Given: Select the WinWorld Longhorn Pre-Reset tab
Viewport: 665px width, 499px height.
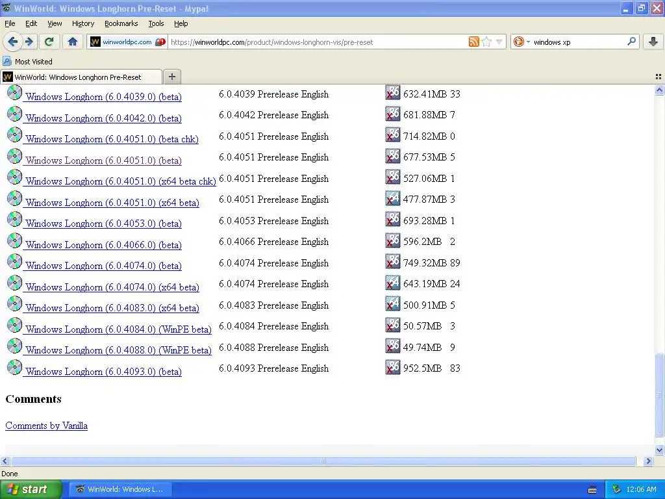Looking at the screenshot, I should pyautogui.click(x=81, y=77).
